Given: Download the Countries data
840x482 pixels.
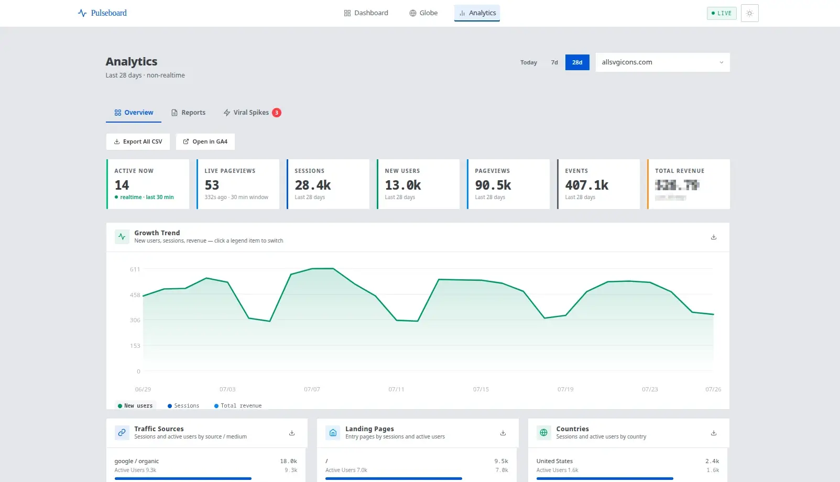Looking at the screenshot, I should 713,433.
